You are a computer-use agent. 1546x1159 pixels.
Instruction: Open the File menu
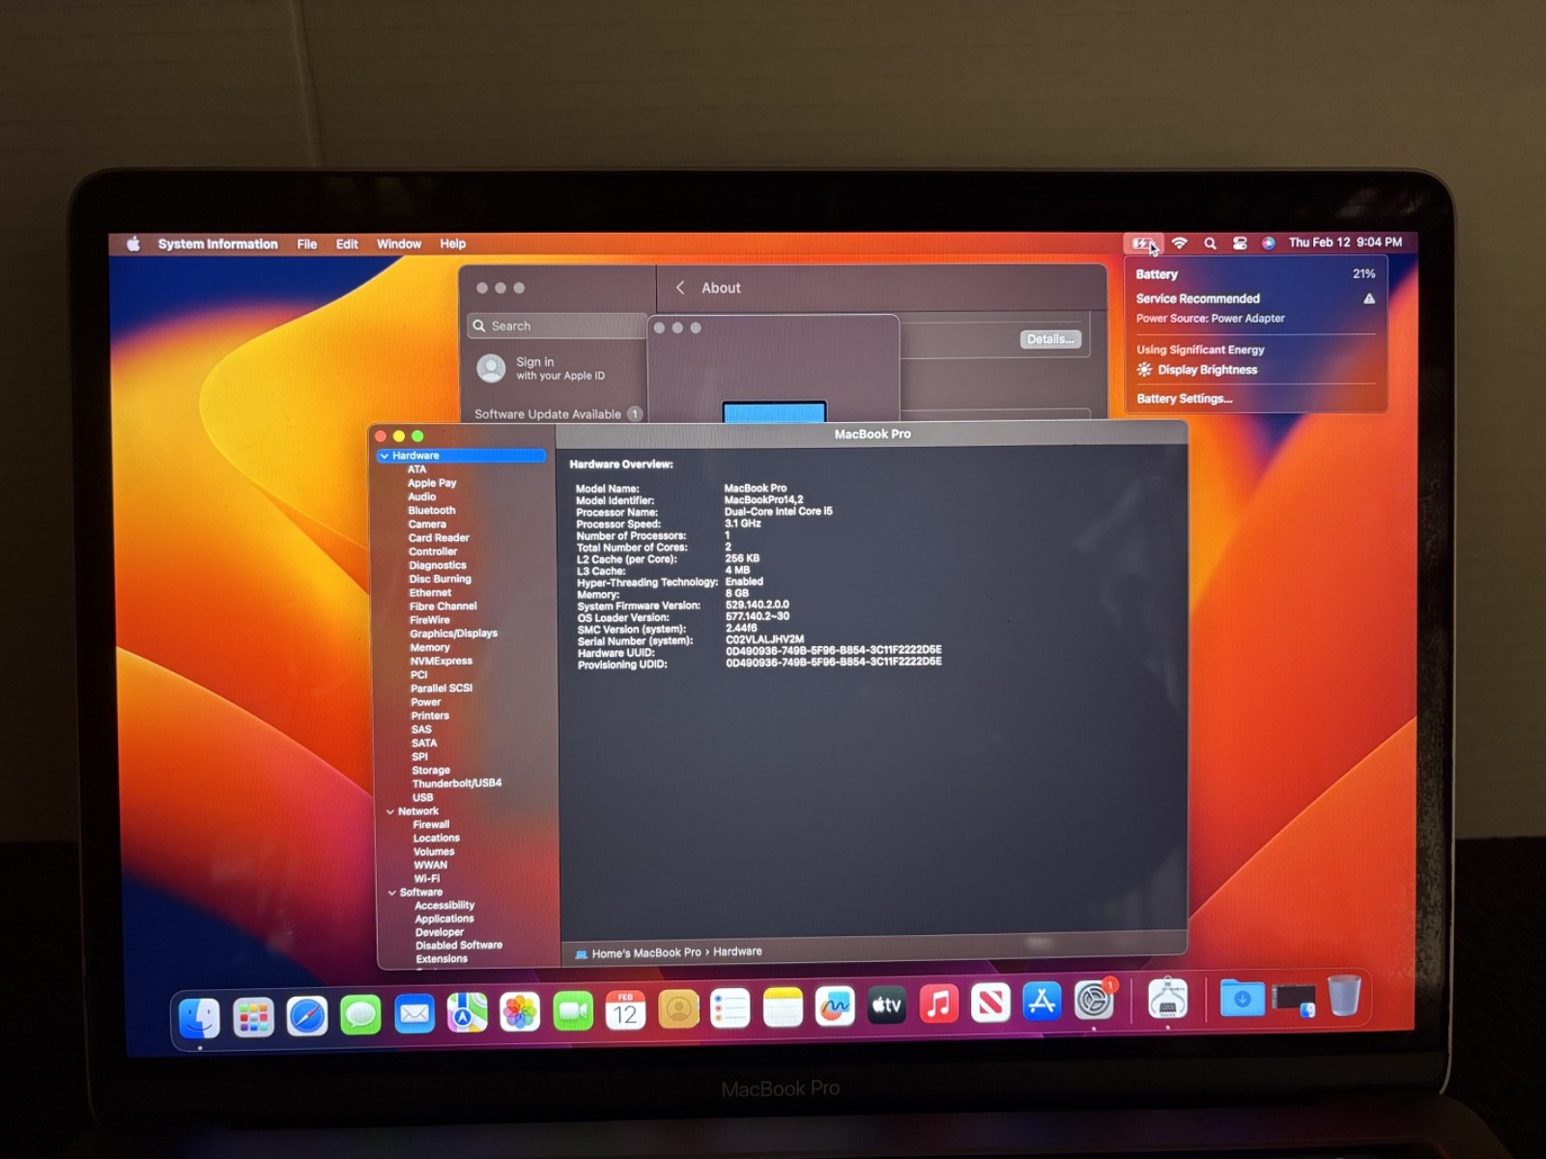coord(307,244)
